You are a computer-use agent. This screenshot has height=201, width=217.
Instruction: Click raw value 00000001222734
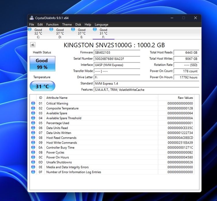pos(180,133)
